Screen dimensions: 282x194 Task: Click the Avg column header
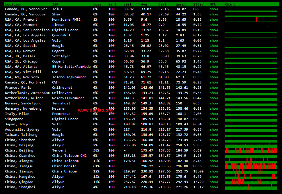144,4
